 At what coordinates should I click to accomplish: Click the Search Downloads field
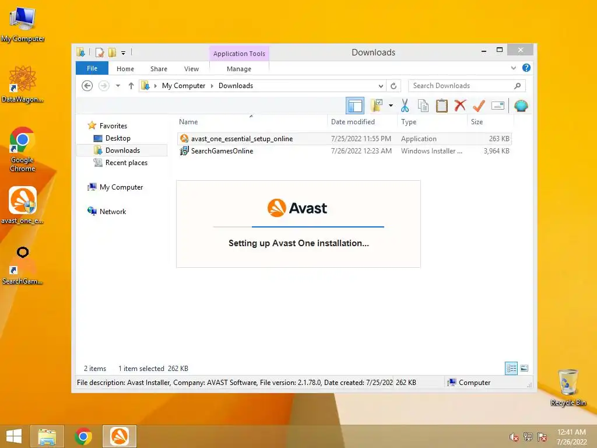point(466,86)
